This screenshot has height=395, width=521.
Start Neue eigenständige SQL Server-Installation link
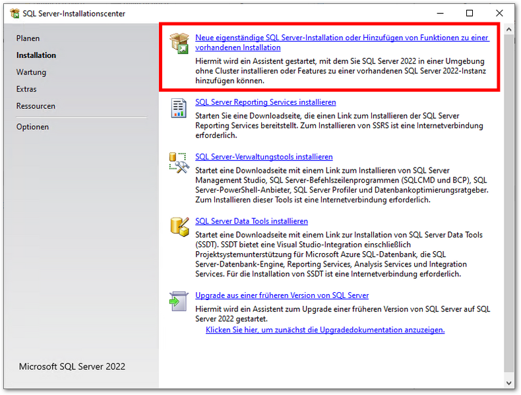(x=342, y=38)
